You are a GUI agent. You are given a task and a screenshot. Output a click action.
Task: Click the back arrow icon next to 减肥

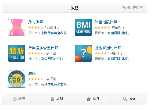15,99
